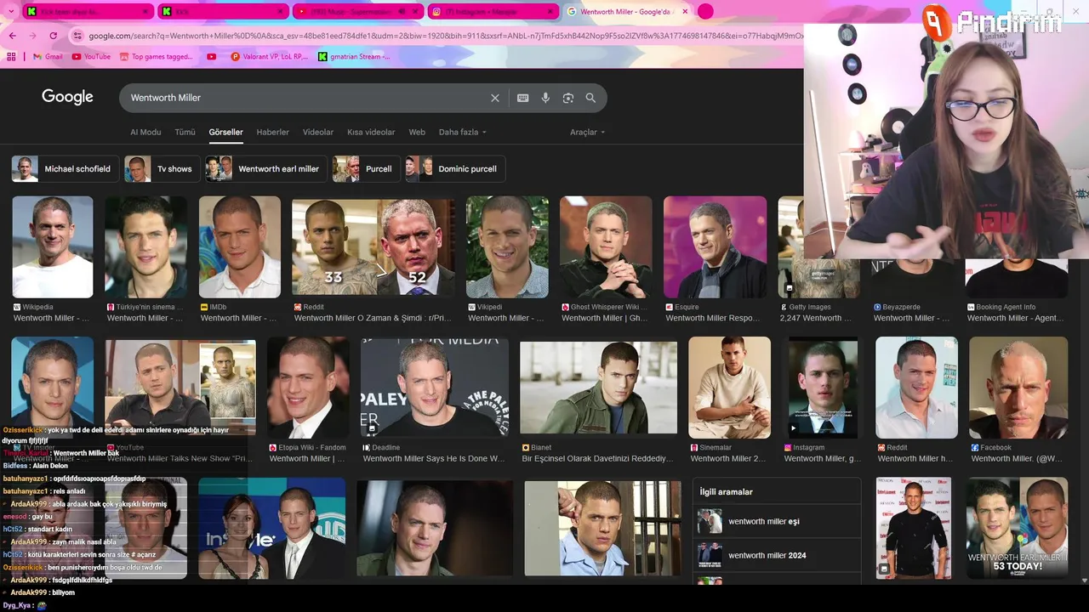Open the Reddit '33 / 52' comparison image
Viewport: 1089px width, 612px height.
pyautogui.click(x=373, y=247)
